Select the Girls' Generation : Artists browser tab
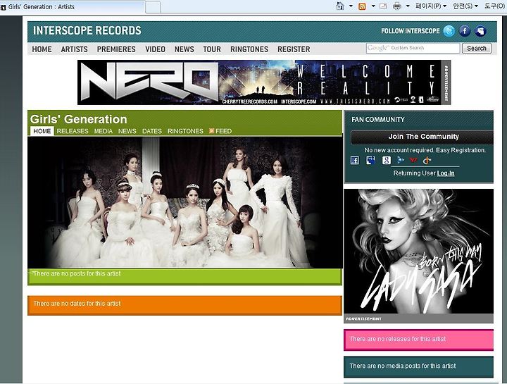 (x=73, y=7)
